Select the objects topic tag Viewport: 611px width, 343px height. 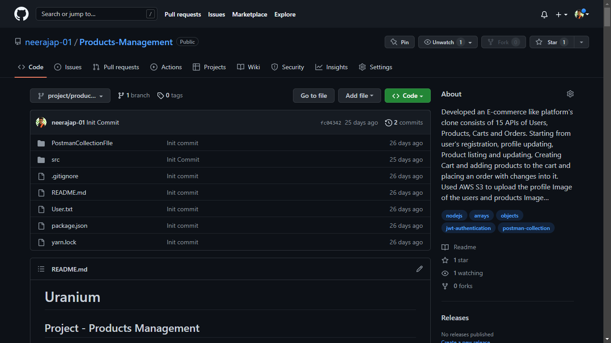pos(509,216)
